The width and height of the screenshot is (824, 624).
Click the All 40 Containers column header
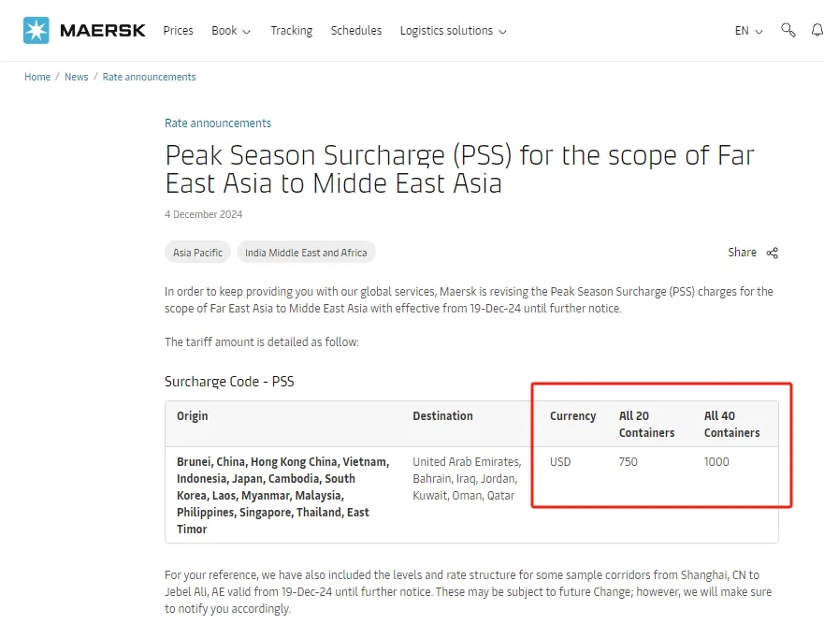pyautogui.click(x=732, y=424)
